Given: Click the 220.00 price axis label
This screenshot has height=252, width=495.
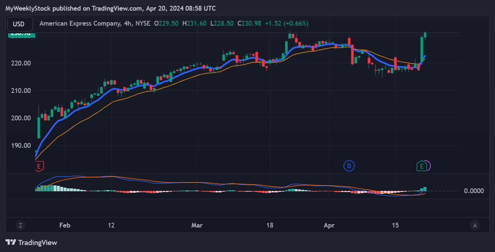Looking at the screenshot, I should [x=22, y=63].
